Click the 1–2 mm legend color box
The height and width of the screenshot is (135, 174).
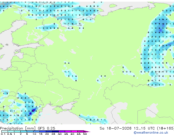(x=17, y=131)
